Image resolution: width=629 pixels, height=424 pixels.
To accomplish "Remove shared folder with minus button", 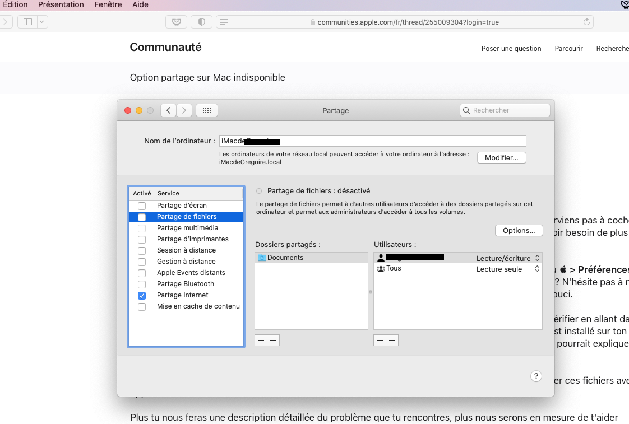I will point(274,340).
